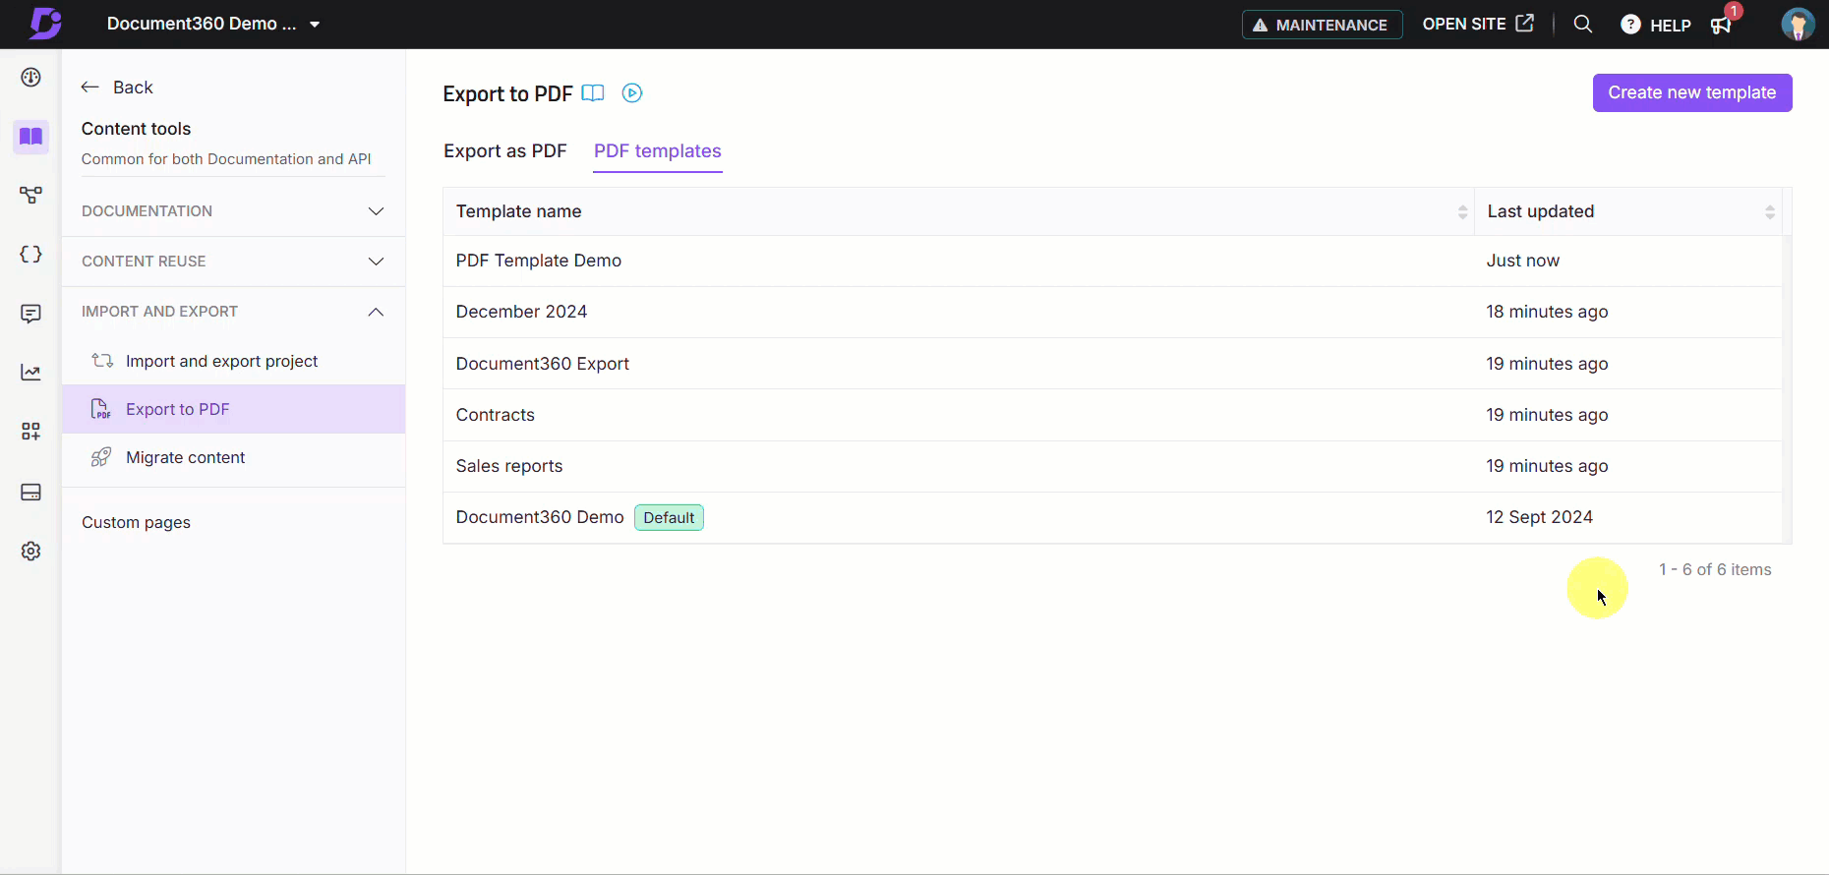This screenshot has height=875, width=1829.
Task: Click Create new template button
Action: coord(1692,92)
